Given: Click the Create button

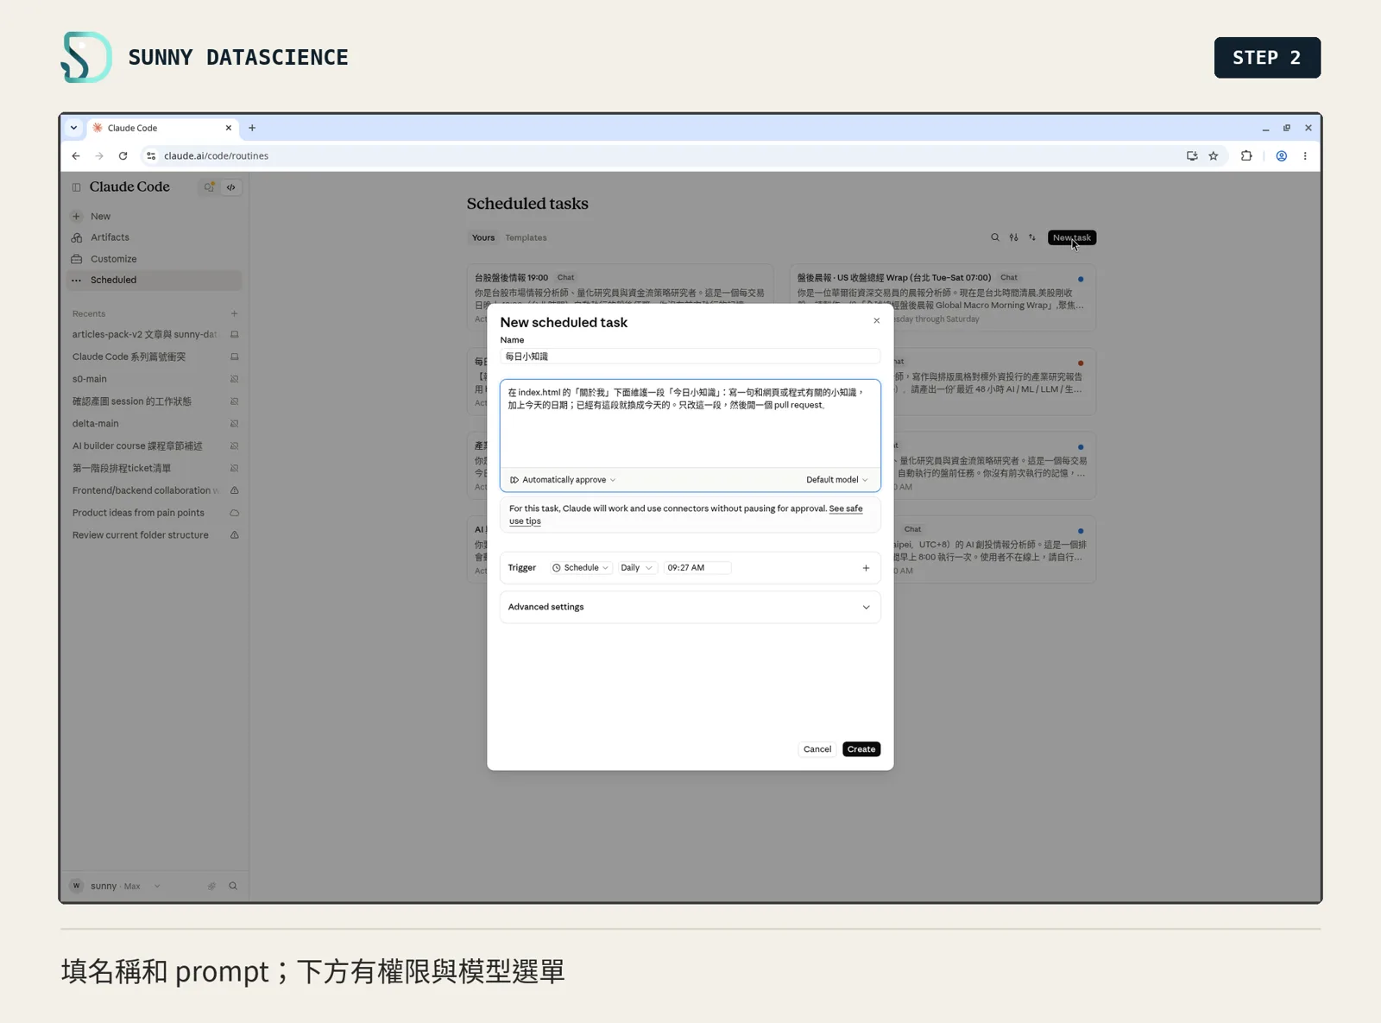Looking at the screenshot, I should [x=861, y=749].
